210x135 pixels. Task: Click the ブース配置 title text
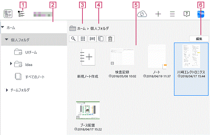click(x=88, y=125)
